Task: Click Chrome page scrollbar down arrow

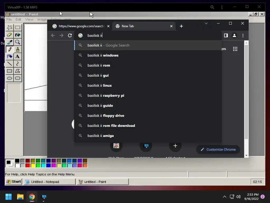Action: tap(247, 155)
